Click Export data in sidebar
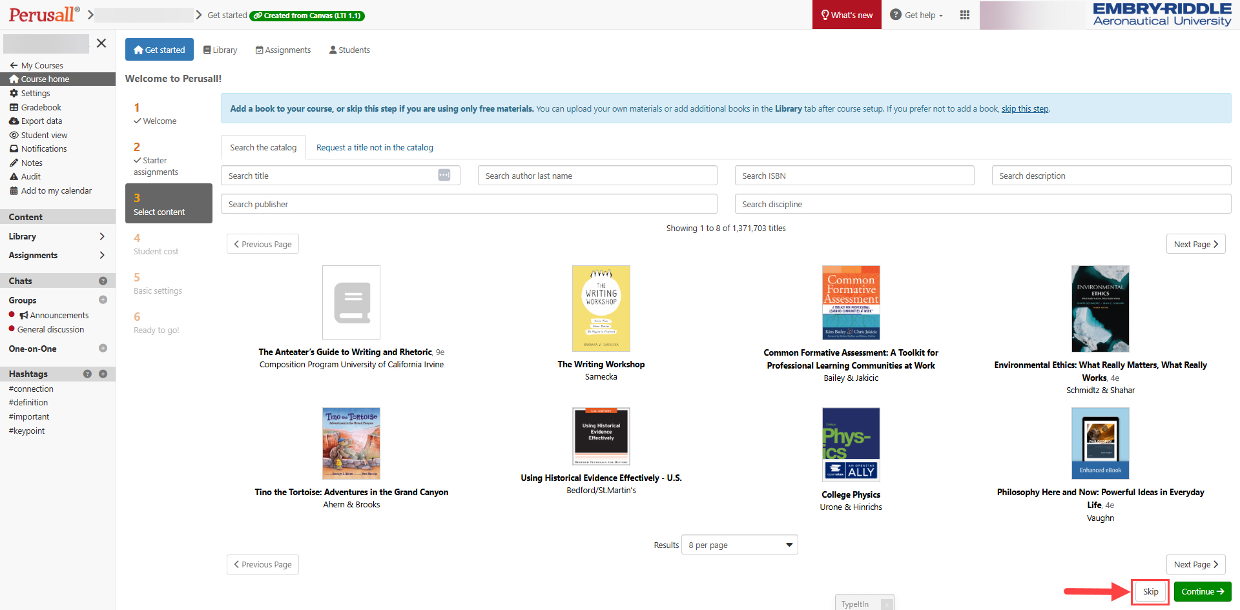This screenshot has height=610, width=1240. point(36,121)
